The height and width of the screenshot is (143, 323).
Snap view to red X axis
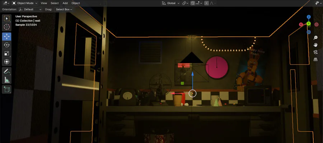click(301, 25)
